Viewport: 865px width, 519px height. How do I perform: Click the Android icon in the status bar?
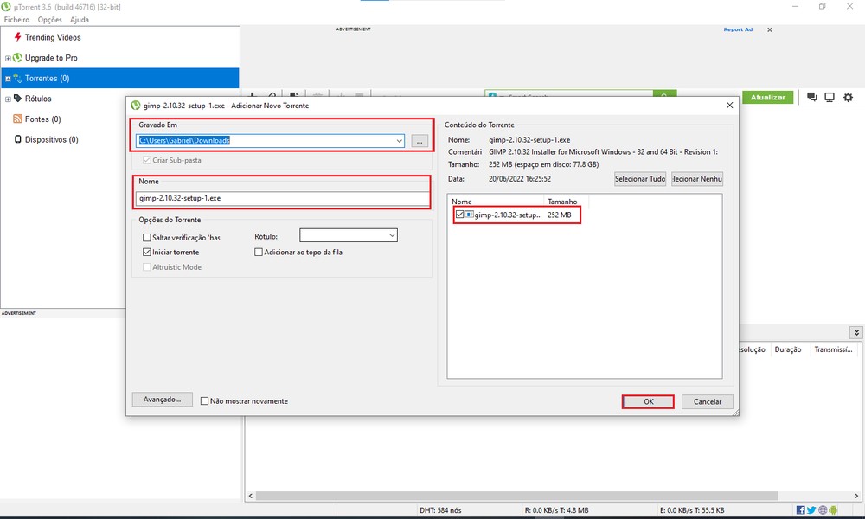pos(833,510)
